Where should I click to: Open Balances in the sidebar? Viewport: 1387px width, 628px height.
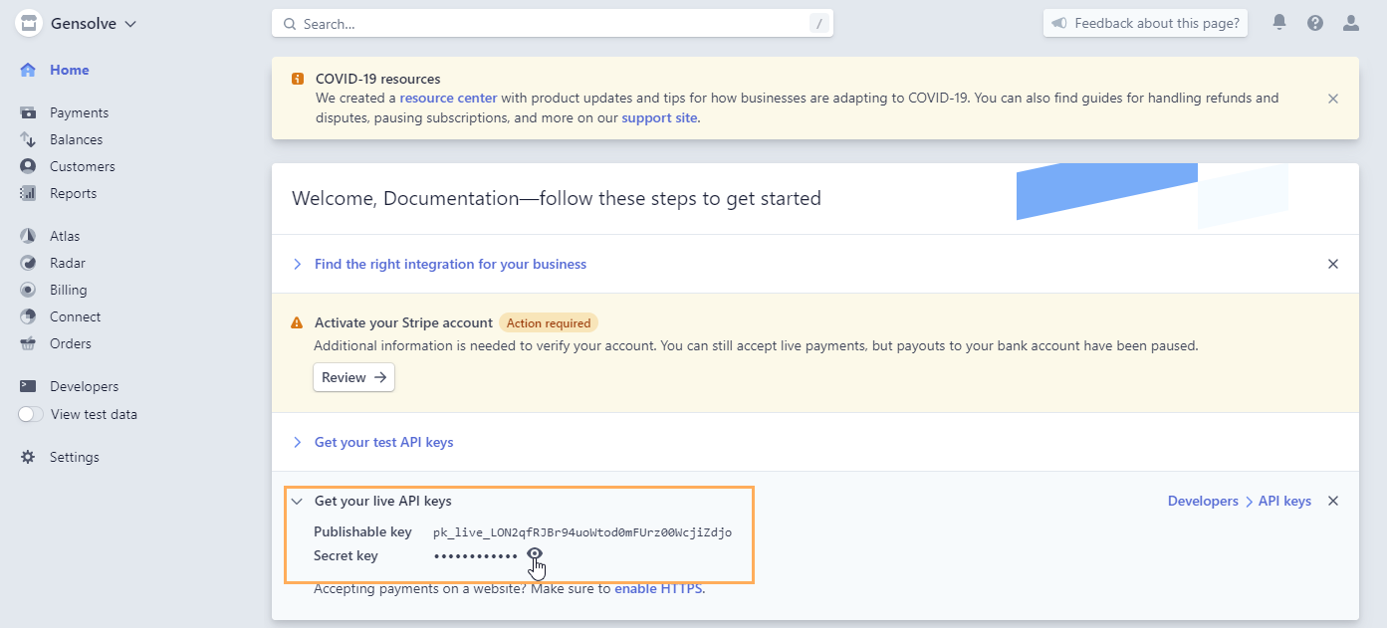(76, 139)
